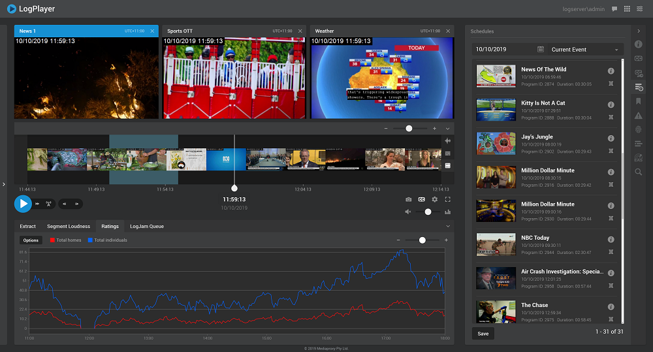
Task: Switch timeline to list view icon
Action: [x=448, y=153]
